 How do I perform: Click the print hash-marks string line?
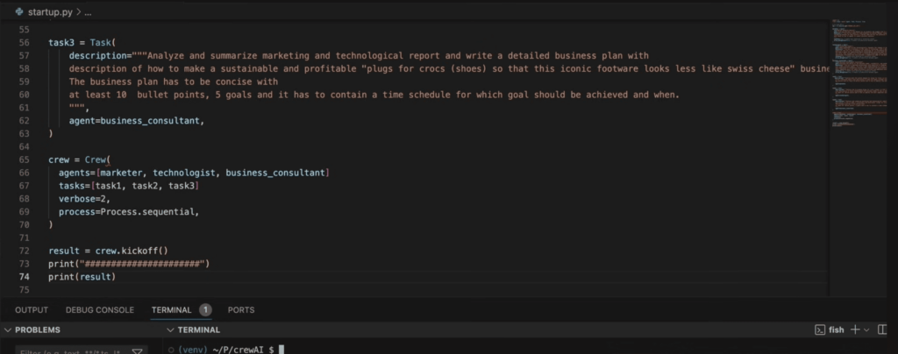[130, 264]
